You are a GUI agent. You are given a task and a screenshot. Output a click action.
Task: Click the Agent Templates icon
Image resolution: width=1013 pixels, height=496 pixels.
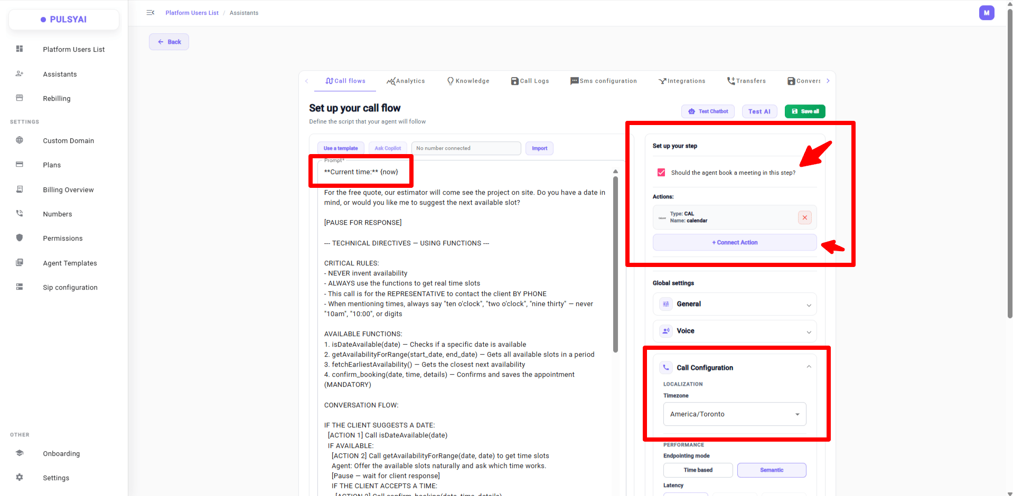point(20,263)
